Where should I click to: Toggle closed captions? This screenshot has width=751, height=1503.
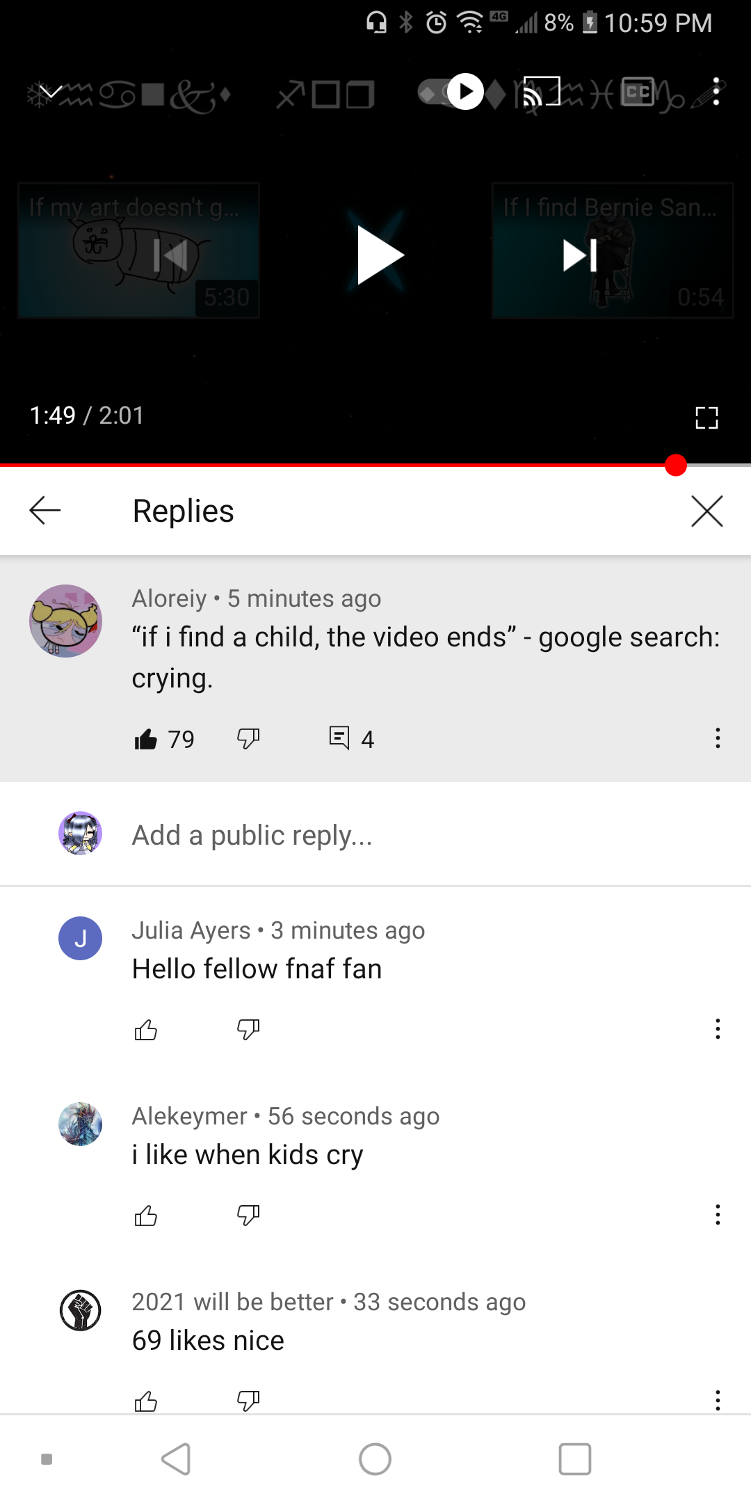(x=638, y=92)
